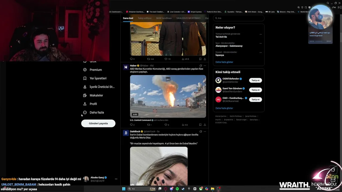Open the Haber account avatar
The image size is (342, 192).
click(126, 67)
